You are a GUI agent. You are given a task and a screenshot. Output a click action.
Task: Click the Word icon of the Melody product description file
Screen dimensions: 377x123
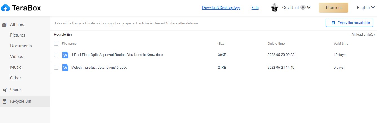pyautogui.click(x=65, y=68)
